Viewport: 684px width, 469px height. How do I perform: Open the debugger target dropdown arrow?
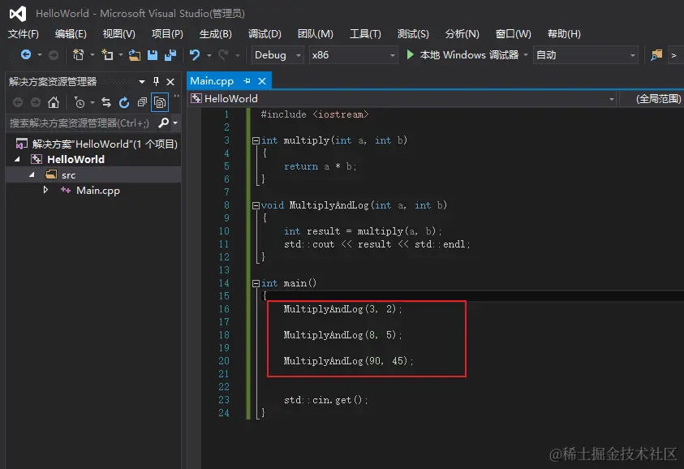pyautogui.click(x=526, y=55)
